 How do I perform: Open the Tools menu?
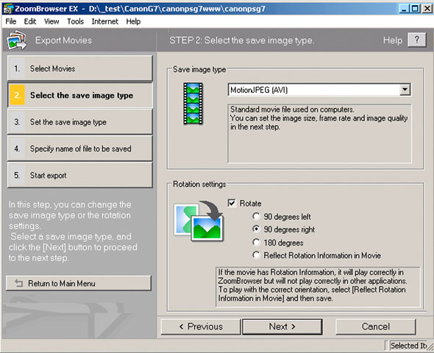click(x=75, y=21)
